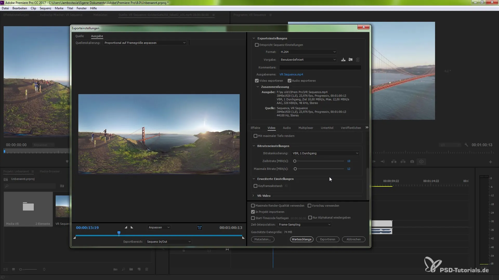Uncheck Video exportieren
Image resolution: width=499 pixels, height=280 pixels.
[x=257, y=81]
